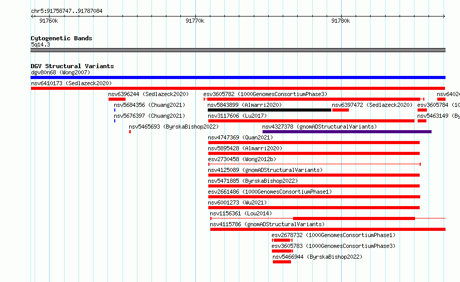
Task: Select the 5q14.3 band label
Action: click(40, 44)
